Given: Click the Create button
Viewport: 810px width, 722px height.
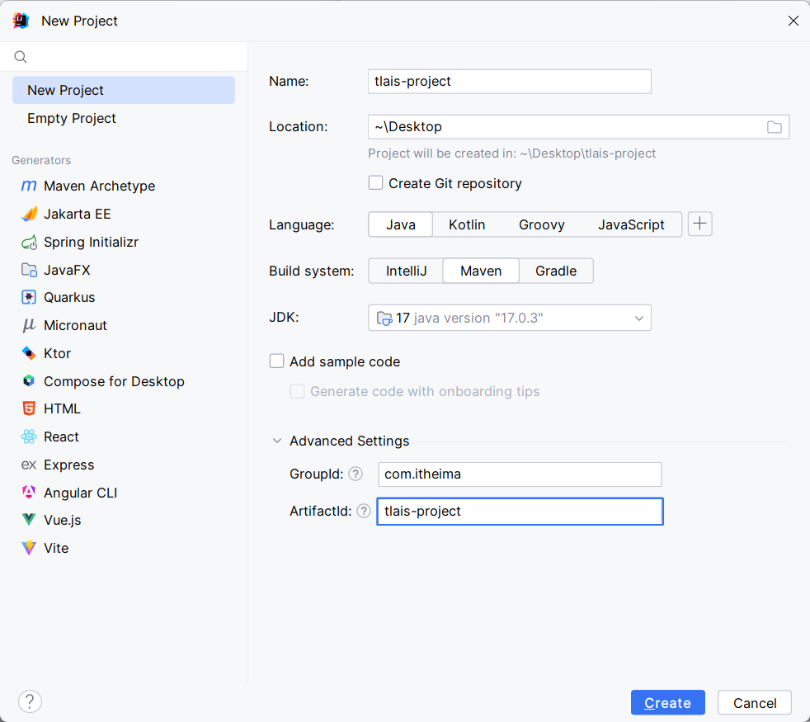Looking at the screenshot, I should (x=668, y=702).
